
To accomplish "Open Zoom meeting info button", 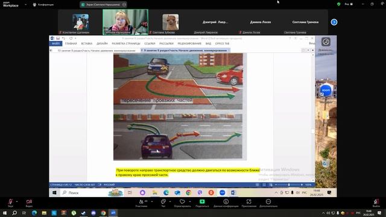I will point(226,203).
